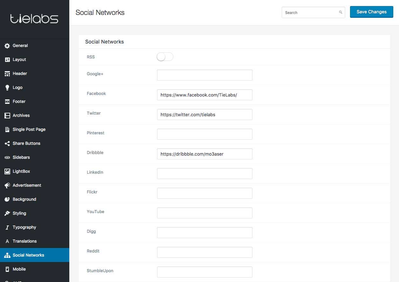The width and height of the screenshot is (399, 282).
Task: Click the Facebook label
Action: coord(96,94)
